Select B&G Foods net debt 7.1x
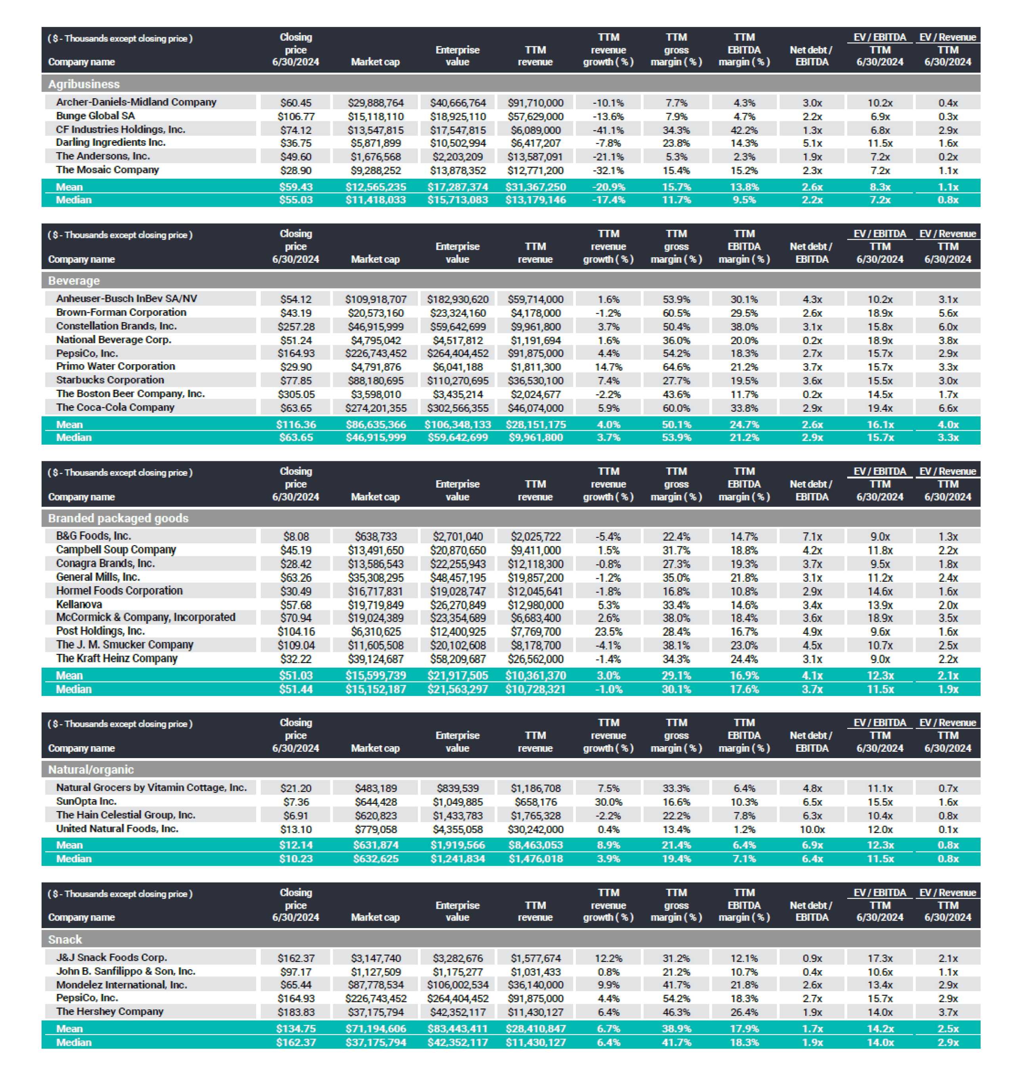The height and width of the screenshot is (1070, 1010). (812, 537)
